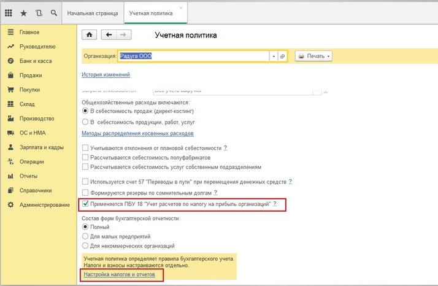Click the Отчеты bar chart icon
The image size is (438, 286).
[10, 176]
